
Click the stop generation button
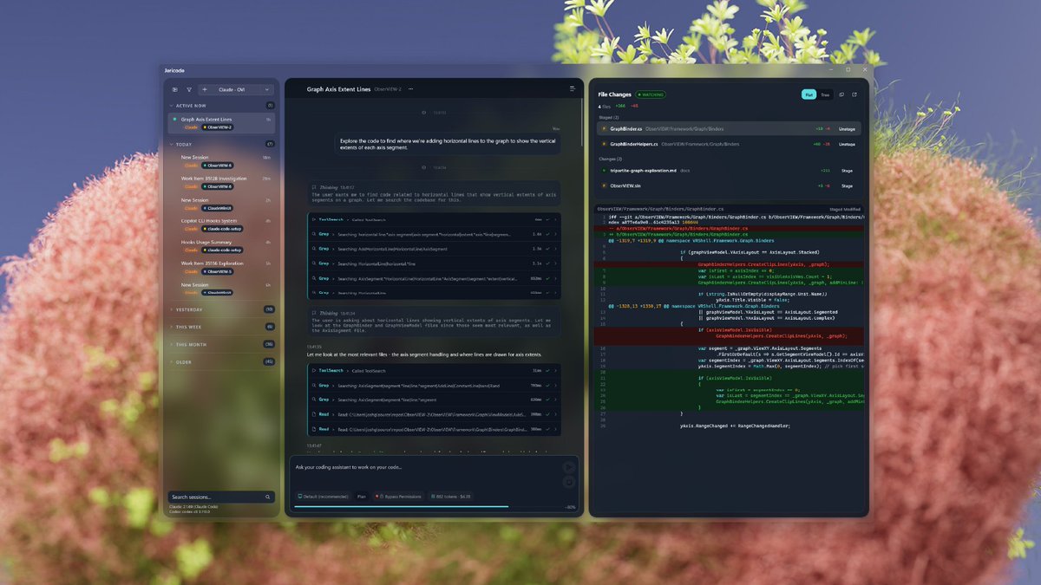(x=568, y=482)
